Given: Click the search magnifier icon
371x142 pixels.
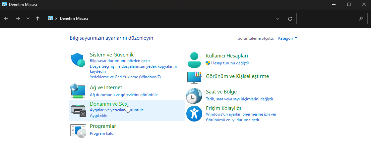Looking at the screenshot, I should pos(361,18).
